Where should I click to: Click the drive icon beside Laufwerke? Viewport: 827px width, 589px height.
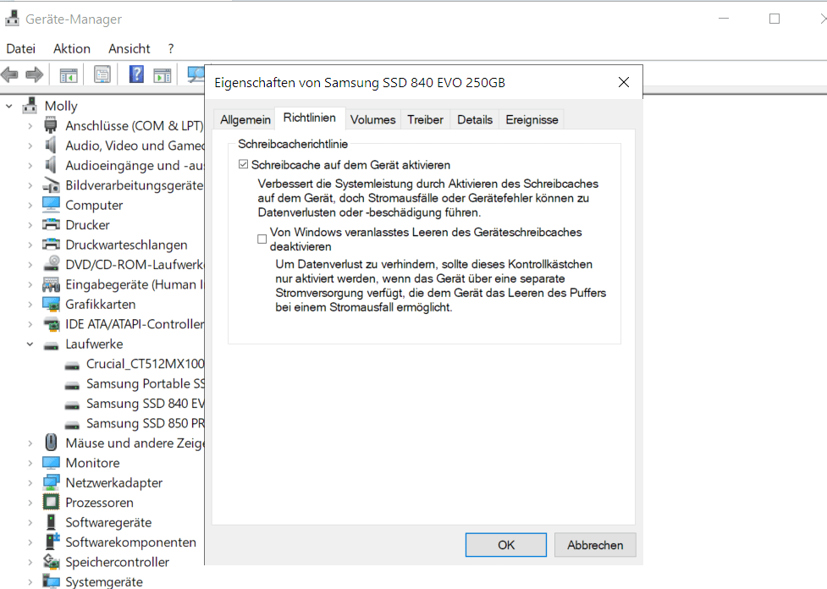tap(51, 345)
